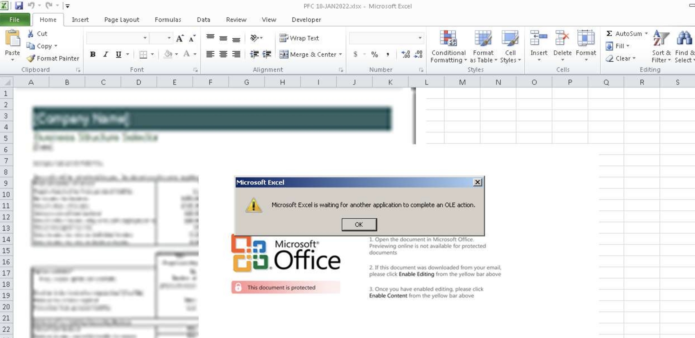
Task: Click the Increase Indent icon
Action: (x=267, y=54)
